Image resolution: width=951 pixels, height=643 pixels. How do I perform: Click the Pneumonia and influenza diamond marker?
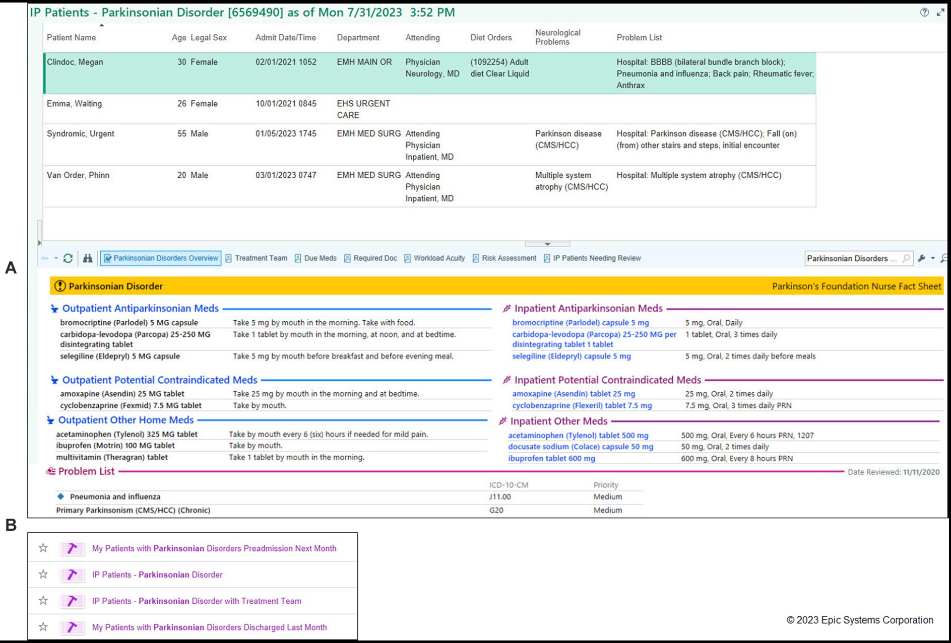tap(61, 496)
